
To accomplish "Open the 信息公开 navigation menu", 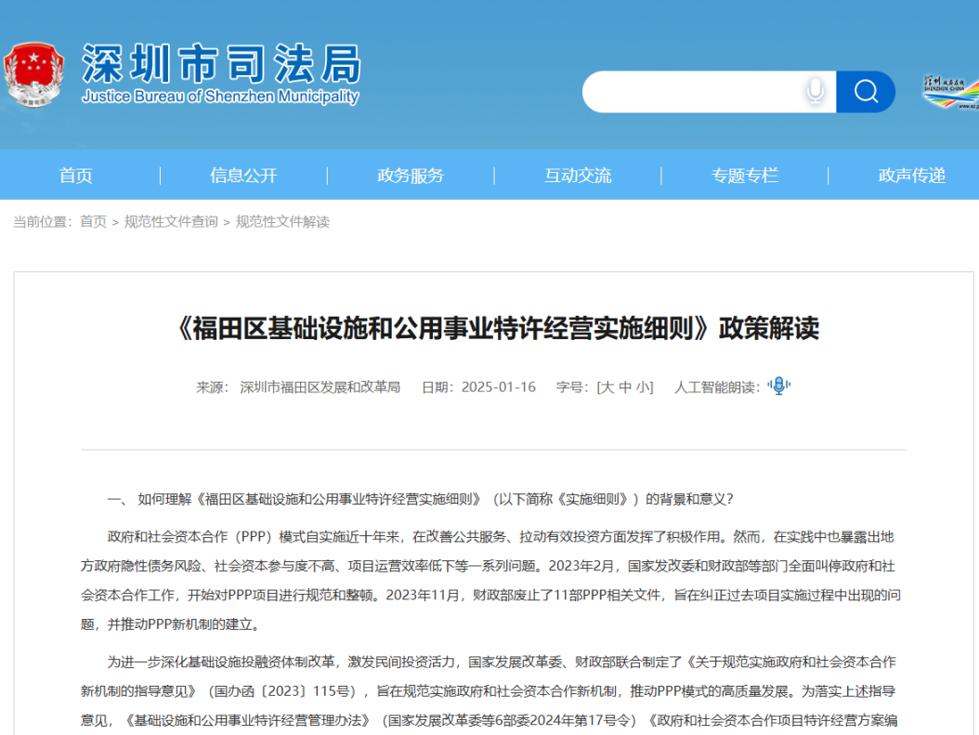I will pos(243,175).
